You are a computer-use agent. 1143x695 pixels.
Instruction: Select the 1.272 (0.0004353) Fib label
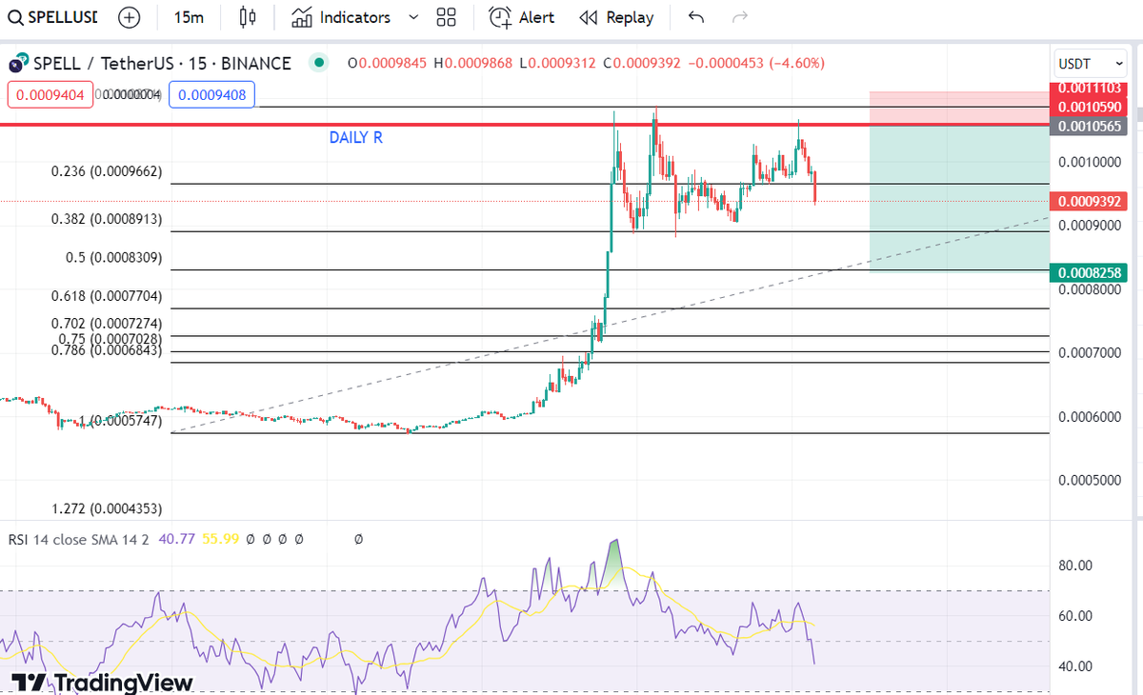(x=107, y=508)
